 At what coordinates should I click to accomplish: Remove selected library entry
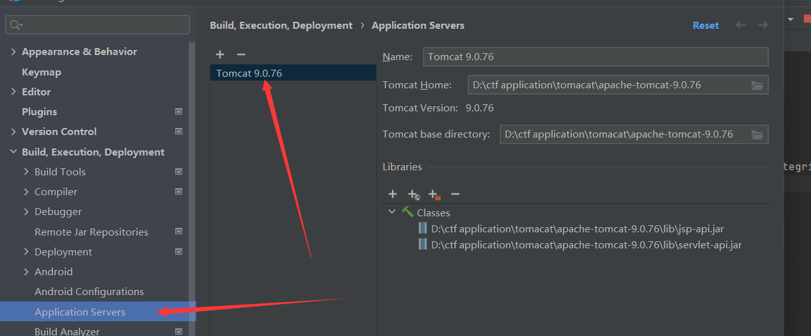(x=455, y=194)
